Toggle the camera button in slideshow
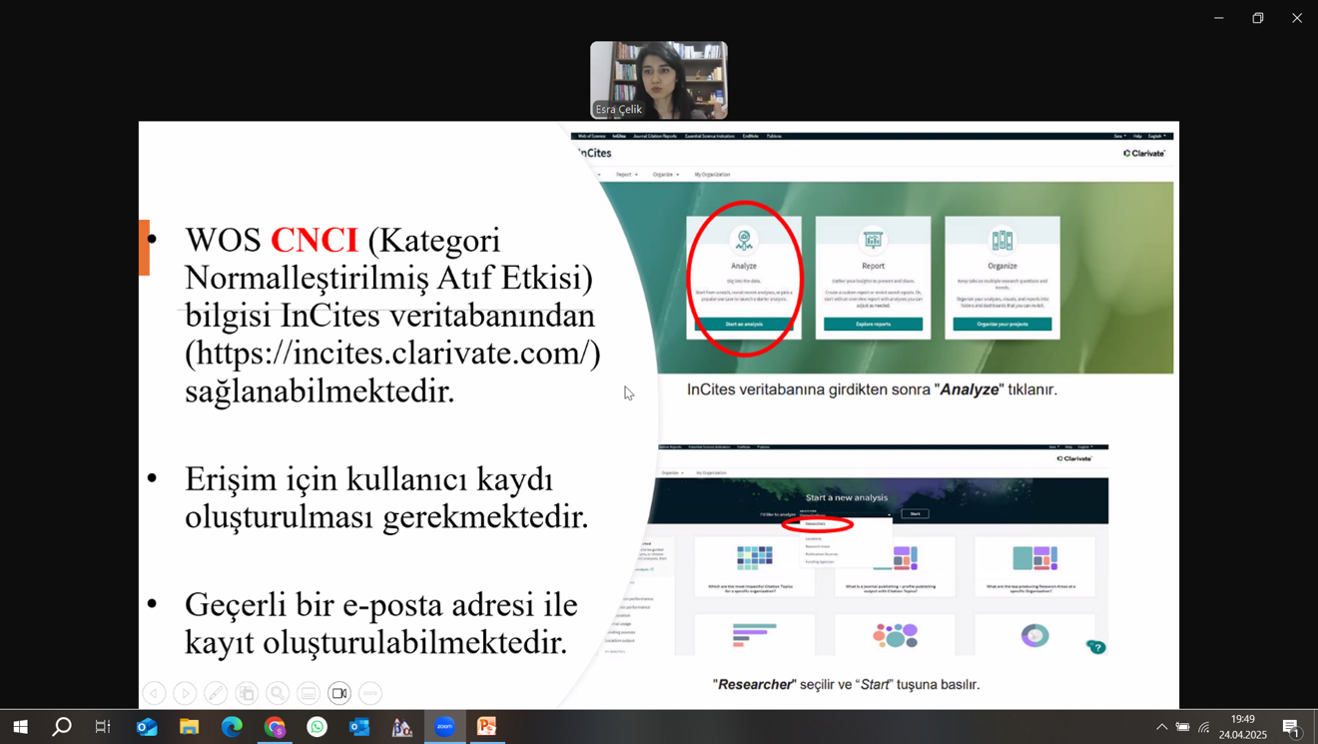Screen dimensions: 1318x744 click(x=339, y=693)
